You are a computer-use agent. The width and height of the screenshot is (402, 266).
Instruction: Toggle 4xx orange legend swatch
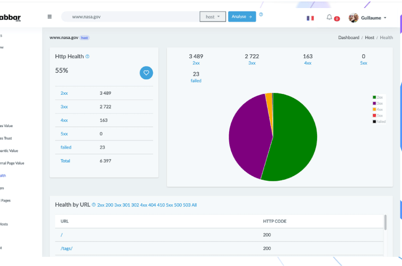374,109
